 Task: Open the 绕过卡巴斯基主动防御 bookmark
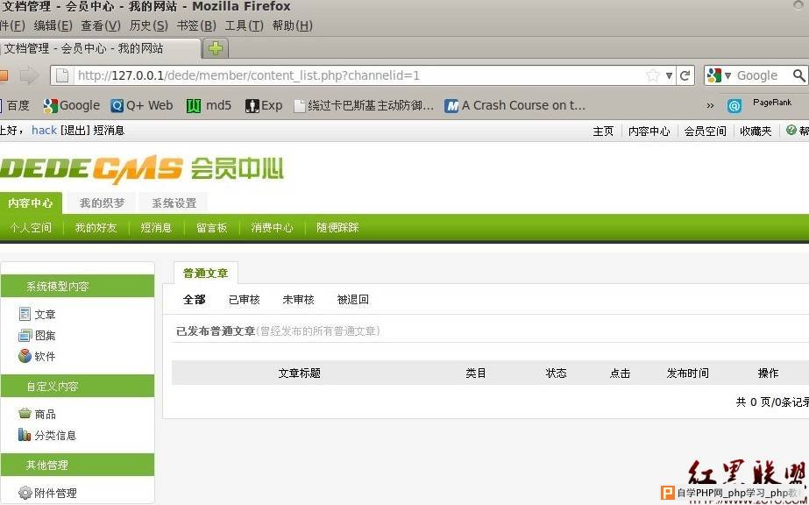coord(365,106)
